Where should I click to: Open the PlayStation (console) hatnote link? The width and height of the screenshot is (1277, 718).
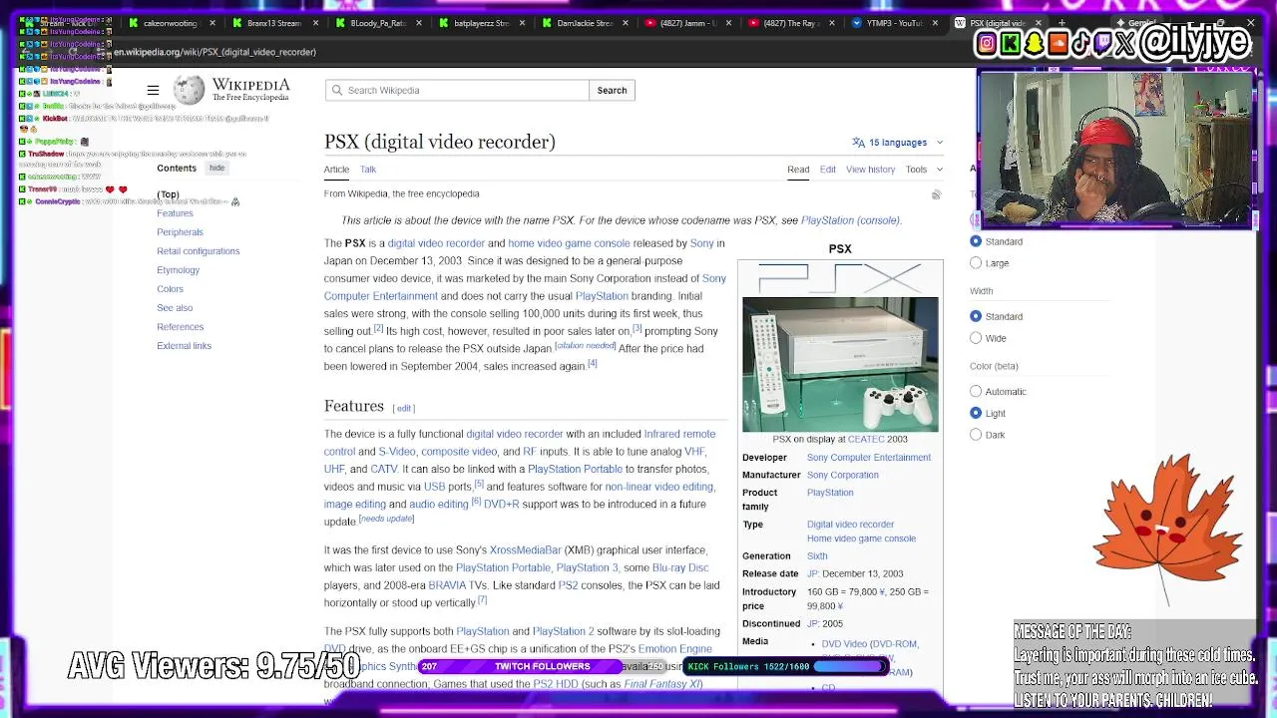click(850, 220)
